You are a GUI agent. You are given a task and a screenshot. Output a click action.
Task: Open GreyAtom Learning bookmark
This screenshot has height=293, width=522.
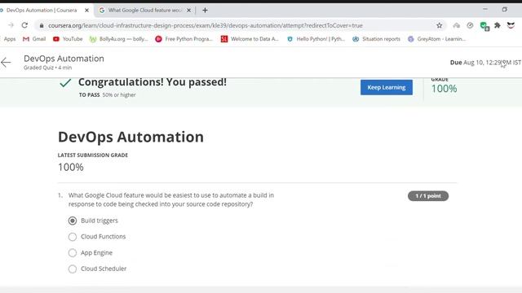click(437, 39)
